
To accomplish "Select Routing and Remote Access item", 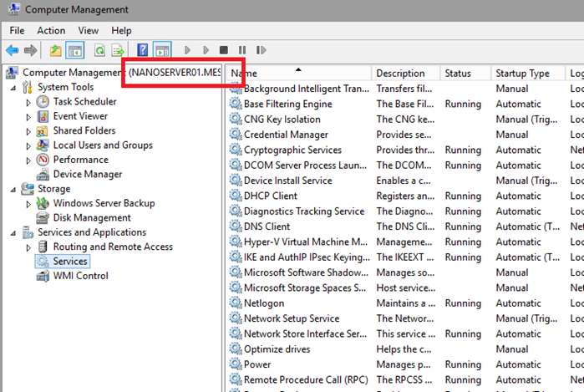I will point(113,247).
